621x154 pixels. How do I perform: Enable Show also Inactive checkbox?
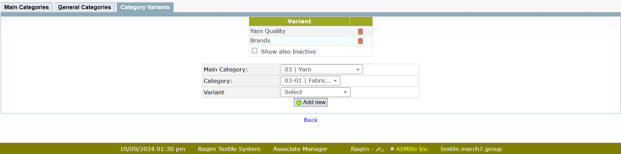(255, 51)
